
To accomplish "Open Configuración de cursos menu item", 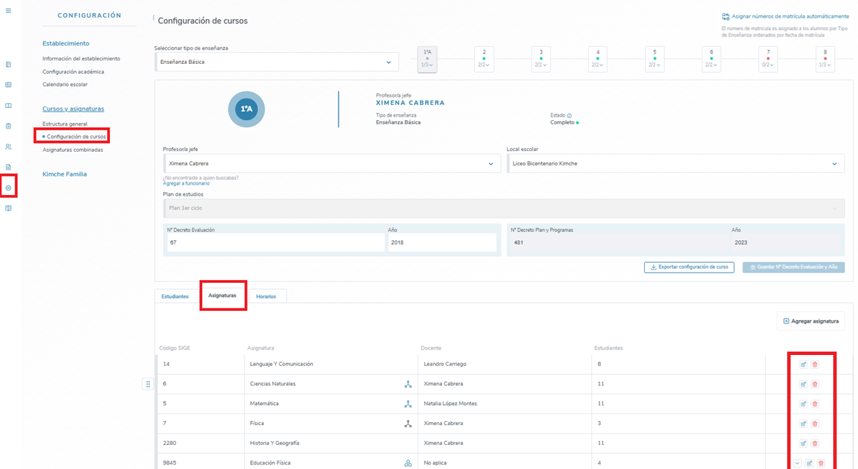I will tap(76, 137).
